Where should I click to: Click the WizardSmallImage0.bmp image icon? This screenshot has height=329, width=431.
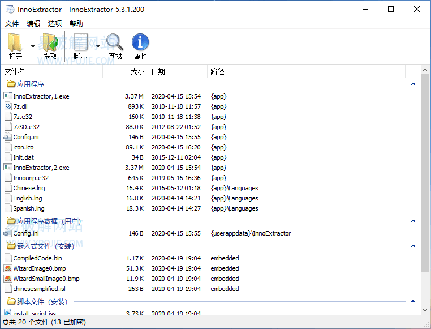click(8, 279)
